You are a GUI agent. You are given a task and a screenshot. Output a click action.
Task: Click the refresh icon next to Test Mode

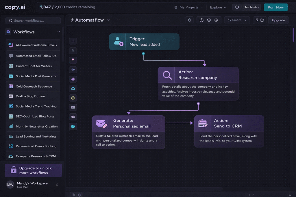tap(237, 7)
